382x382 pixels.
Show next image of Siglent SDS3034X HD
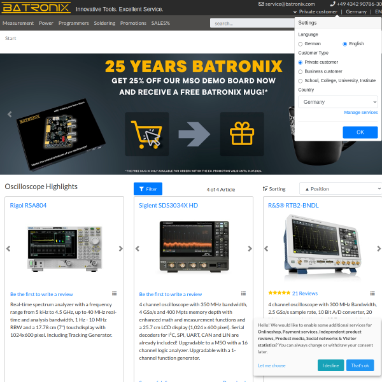point(250,248)
